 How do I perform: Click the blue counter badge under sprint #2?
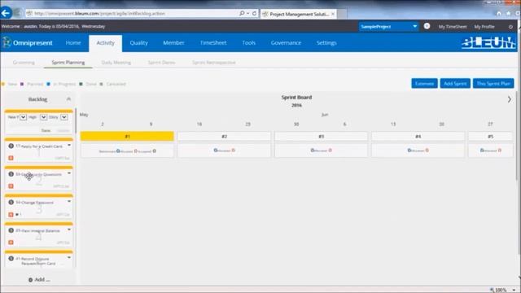pos(215,150)
